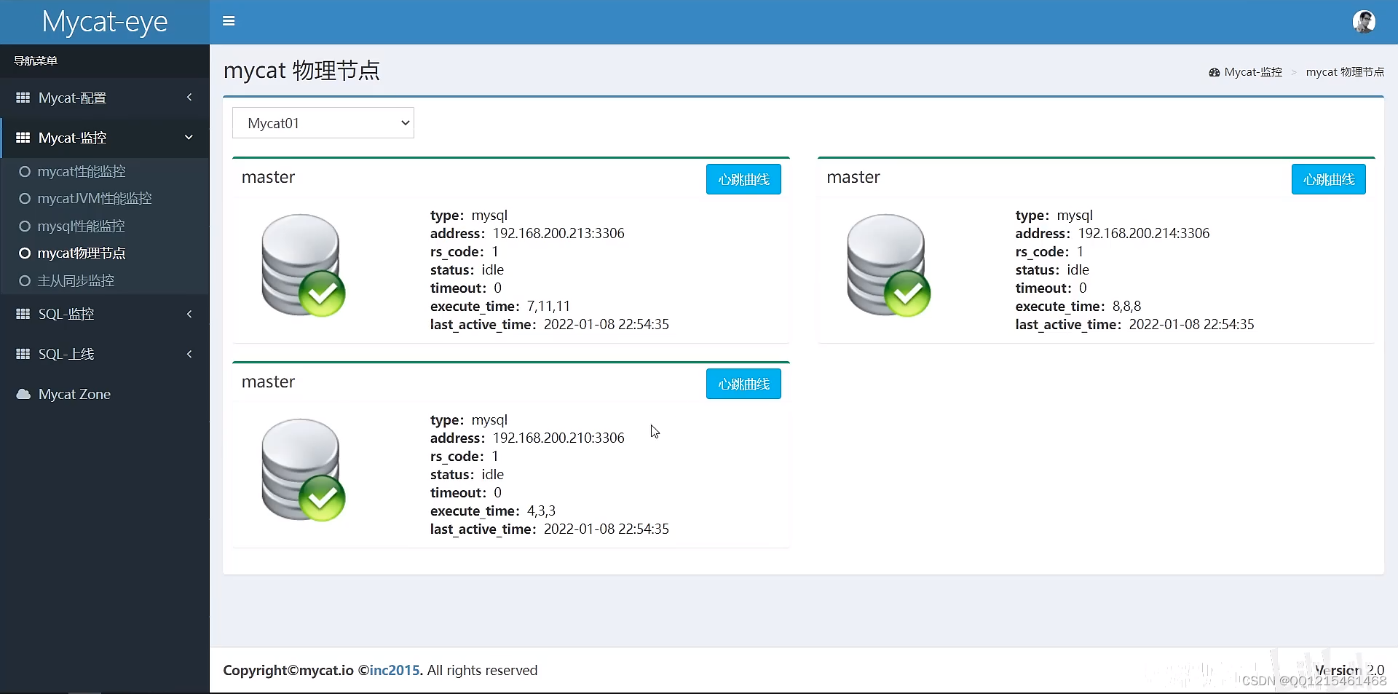Open the Mycat01 server dropdown
This screenshot has width=1398, height=694.
pyautogui.click(x=323, y=123)
